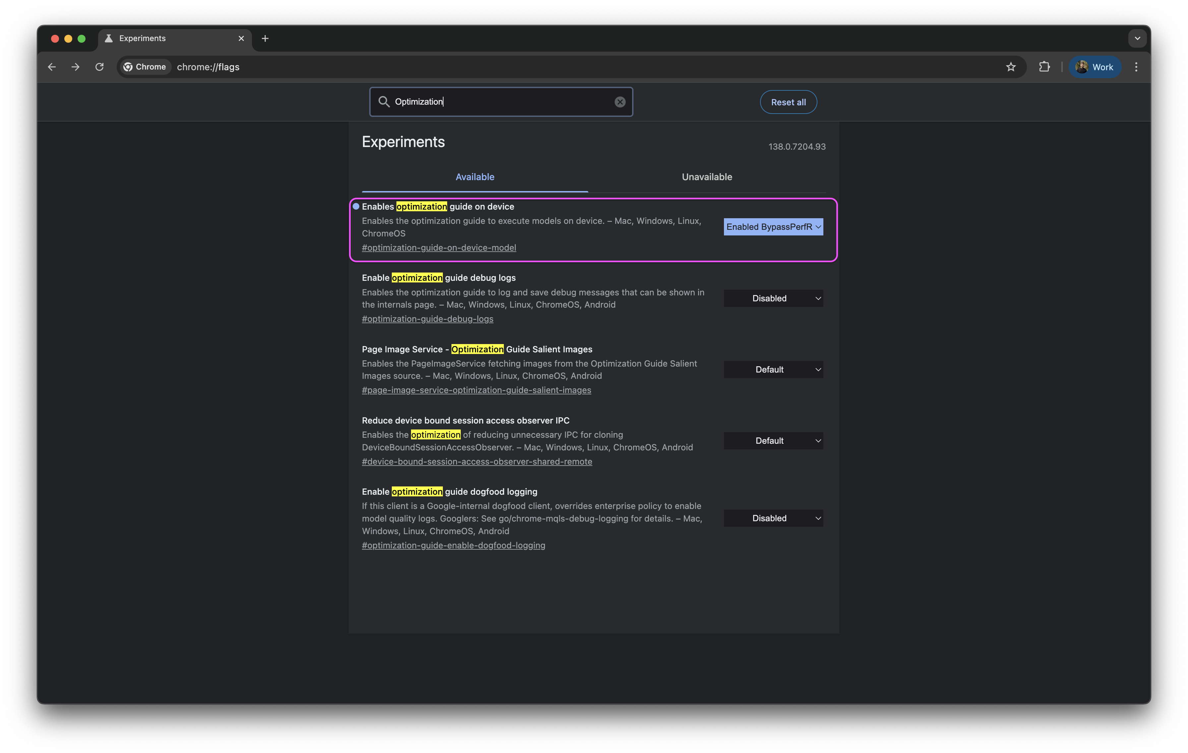Click 'Page Image Service' flag title
Image resolution: width=1188 pixels, height=753 pixels.
[x=477, y=349]
